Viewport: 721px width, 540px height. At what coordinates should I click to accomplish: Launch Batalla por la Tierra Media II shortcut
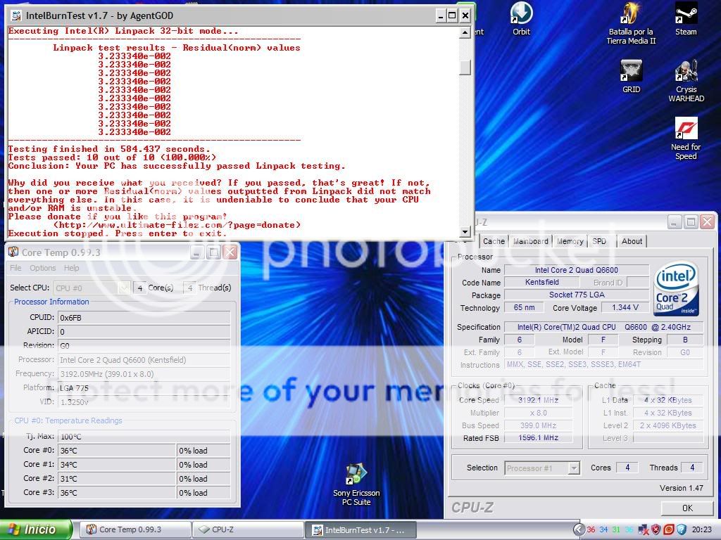(x=631, y=23)
